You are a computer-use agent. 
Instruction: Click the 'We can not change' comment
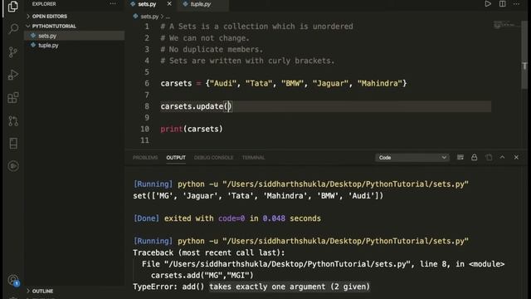click(205, 38)
